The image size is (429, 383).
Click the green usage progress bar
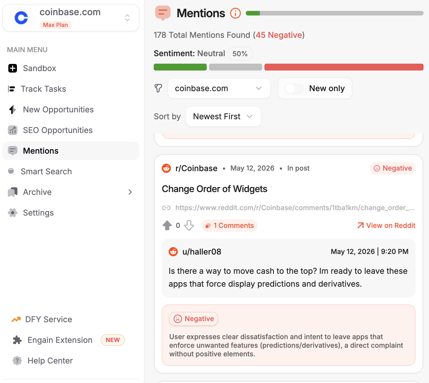point(253,13)
